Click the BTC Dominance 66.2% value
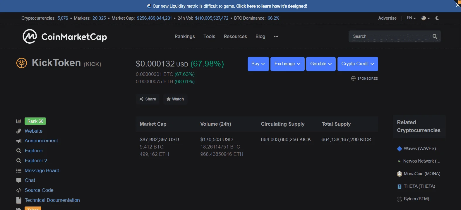Image resolution: width=461 pixels, height=210 pixels. tap(273, 18)
